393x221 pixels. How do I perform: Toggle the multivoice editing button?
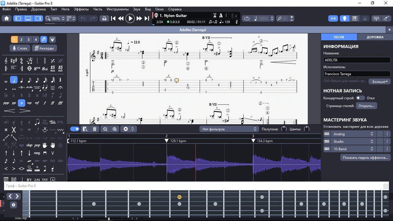(44, 40)
